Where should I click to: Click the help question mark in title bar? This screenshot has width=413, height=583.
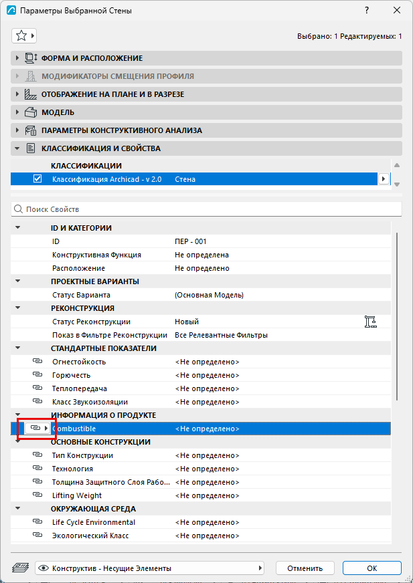(367, 11)
